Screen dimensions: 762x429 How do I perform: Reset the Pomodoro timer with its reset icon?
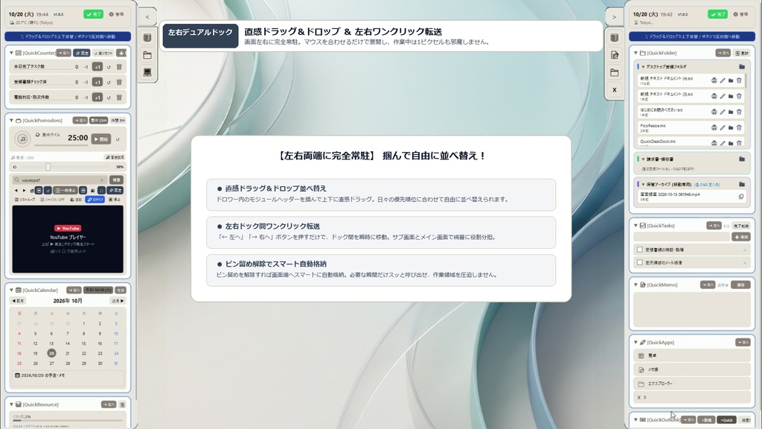(x=118, y=139)
